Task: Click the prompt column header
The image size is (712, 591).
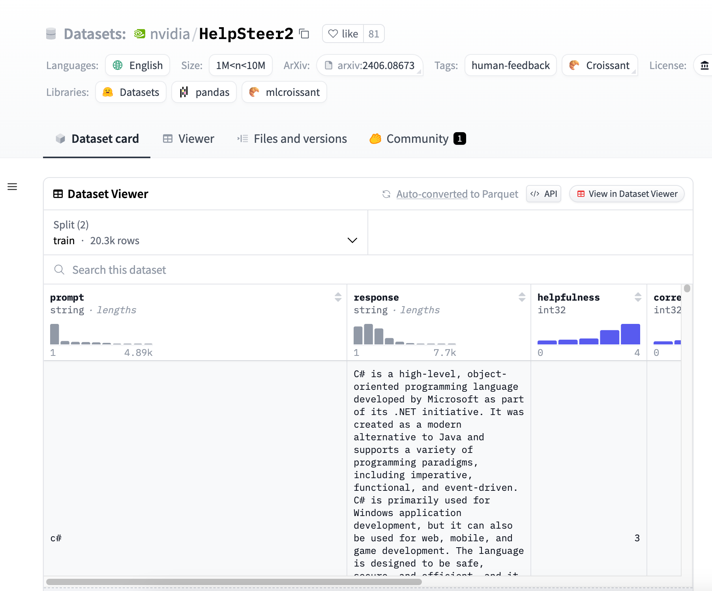Action: [67, 297]
